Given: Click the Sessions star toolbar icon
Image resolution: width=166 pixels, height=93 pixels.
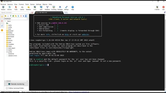Looking at the screenshot, I should [28, 8].
